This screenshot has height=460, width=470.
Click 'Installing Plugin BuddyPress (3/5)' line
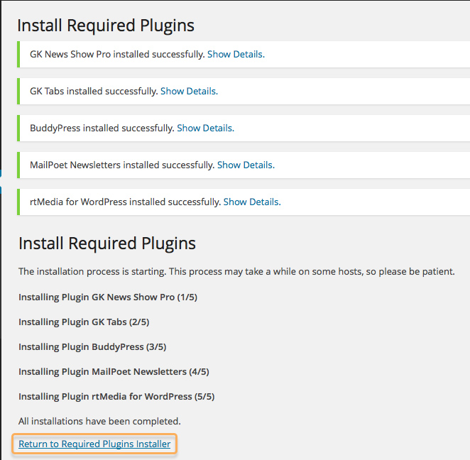tap(92, 346)
